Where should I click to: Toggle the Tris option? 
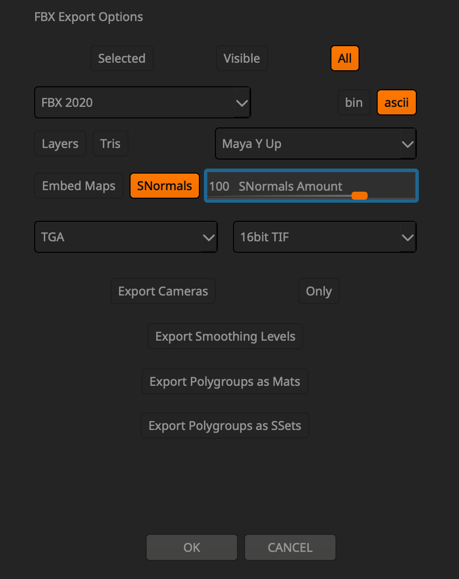pyautogui.click(x=110, y=144)
